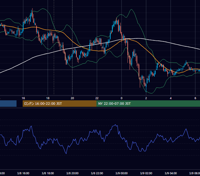
Task: Click the hour label 4 on upper axis
Action: [171, 98]
